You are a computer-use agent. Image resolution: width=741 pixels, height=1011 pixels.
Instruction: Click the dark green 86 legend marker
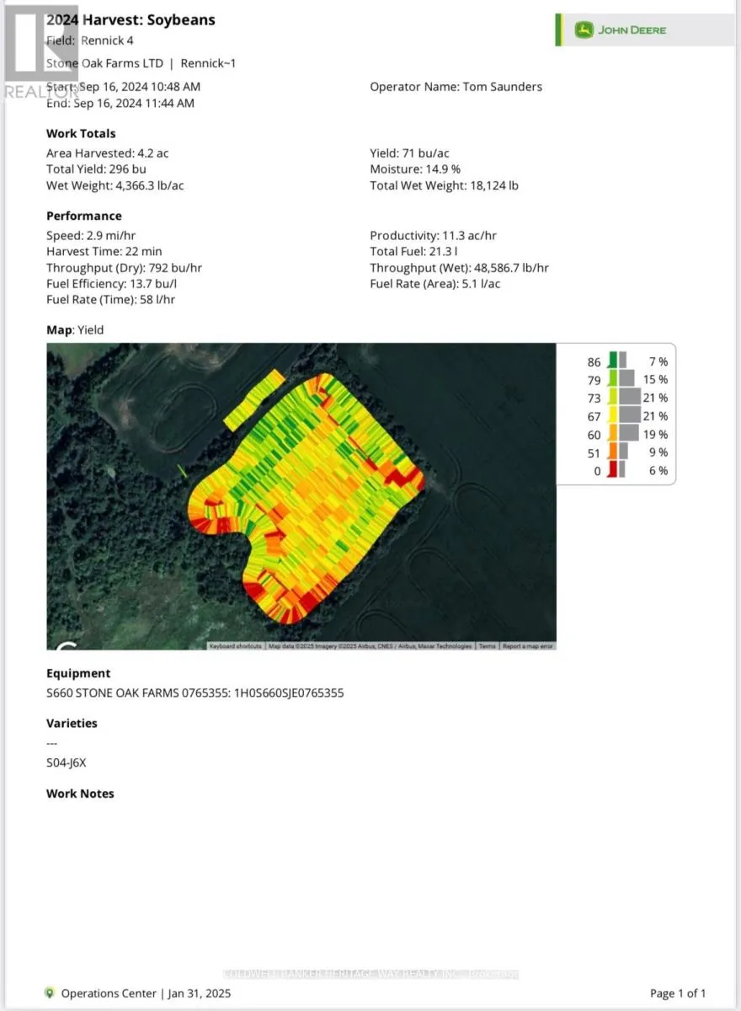613,361
